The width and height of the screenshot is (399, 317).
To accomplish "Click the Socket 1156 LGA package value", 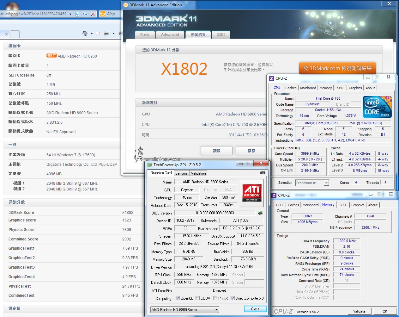I will (328, 110).
